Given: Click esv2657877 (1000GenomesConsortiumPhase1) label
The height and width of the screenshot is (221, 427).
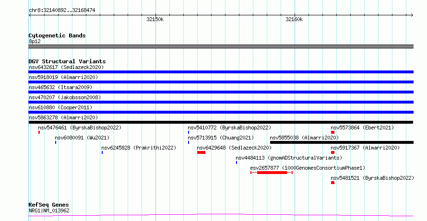Looking at the screenshot, I should pyautogui.click(x=308, y=168).
